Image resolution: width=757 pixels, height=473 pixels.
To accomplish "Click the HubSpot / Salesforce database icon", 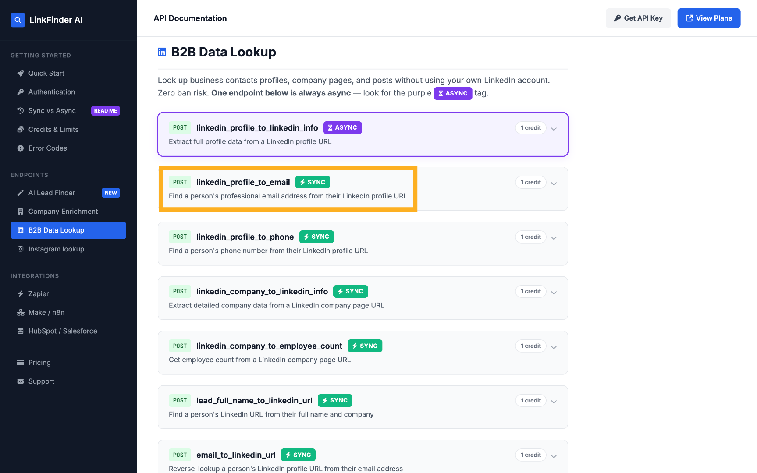I will [x=21, y=331].
